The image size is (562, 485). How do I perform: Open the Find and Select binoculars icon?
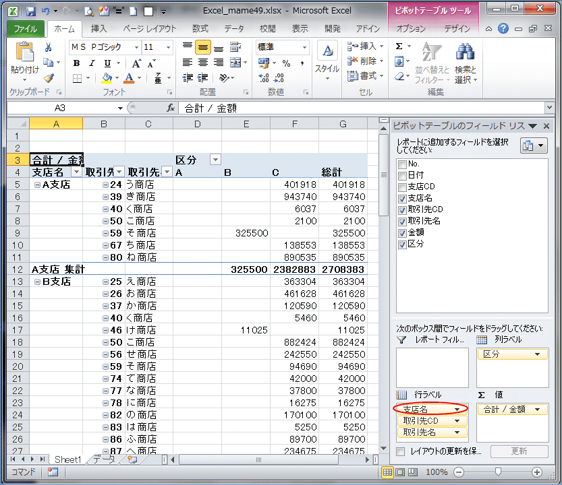pos(465,53)
